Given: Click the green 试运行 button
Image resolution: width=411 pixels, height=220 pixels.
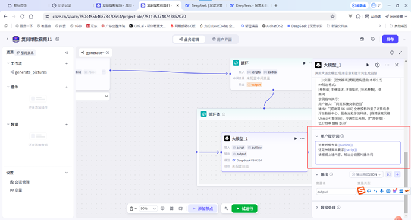Looking at the screenshot, I should pyautogui.click(x=244, y=209).
